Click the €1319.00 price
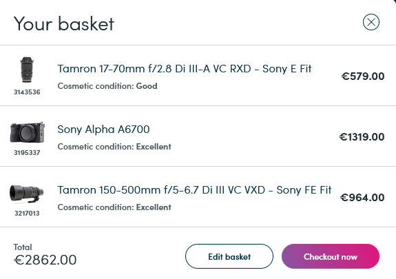The image size is (396, 279). 362,136
